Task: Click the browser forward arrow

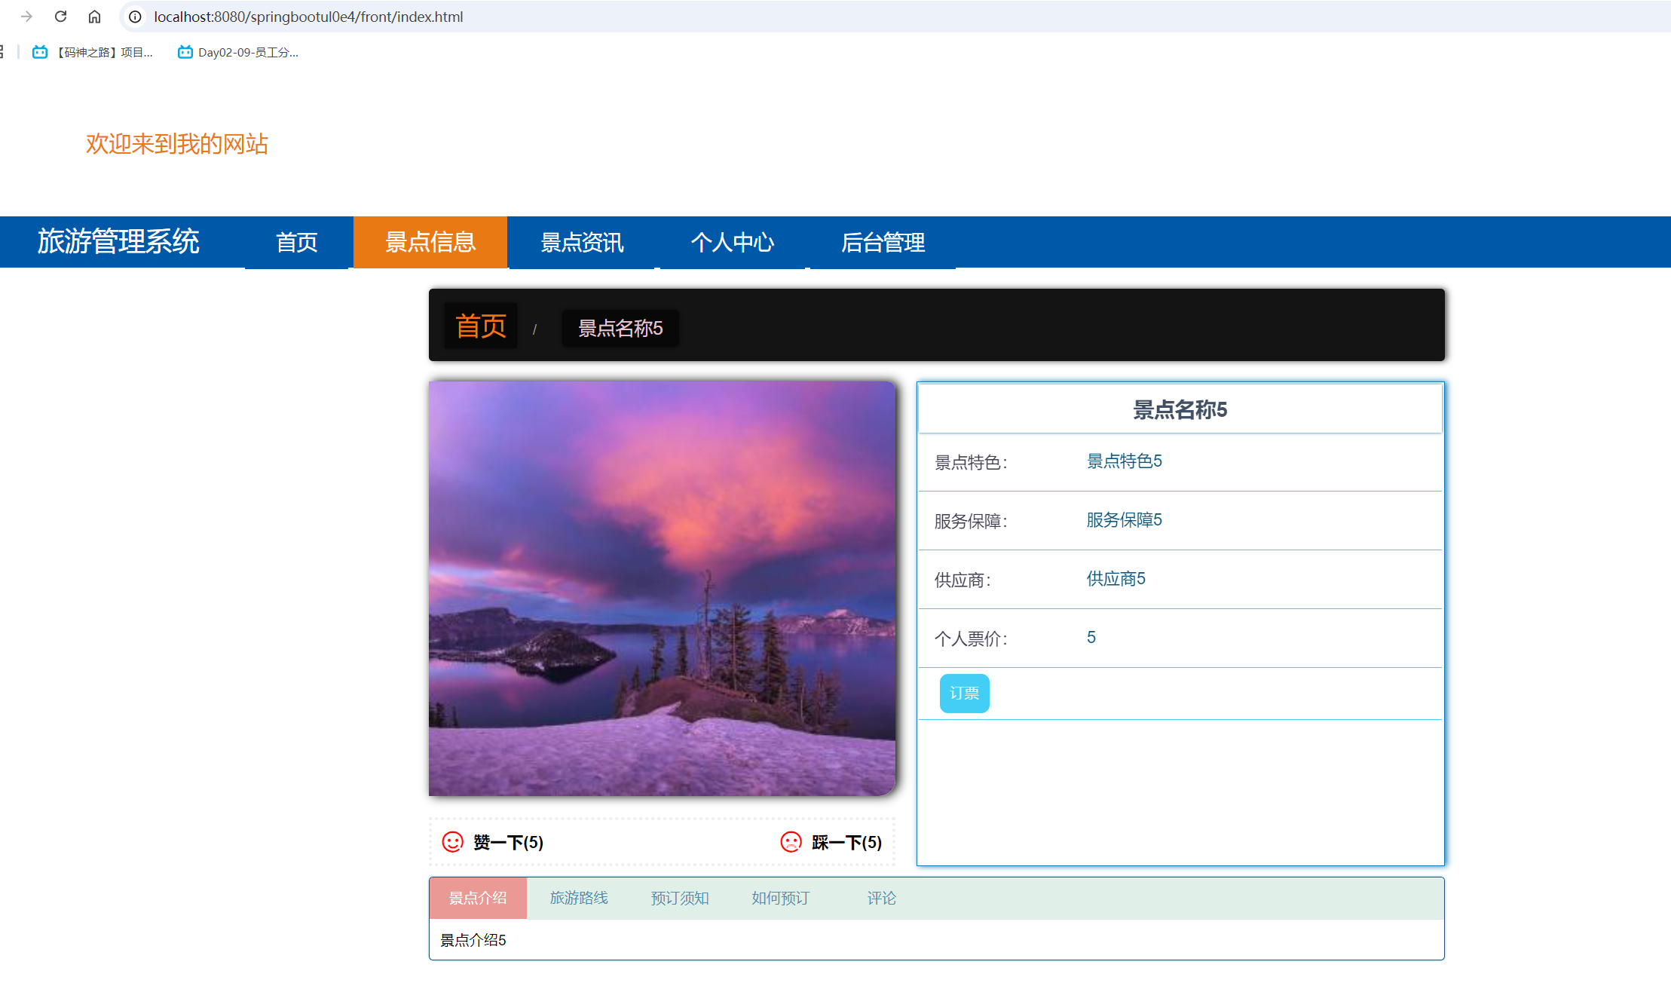Action: 27,17
